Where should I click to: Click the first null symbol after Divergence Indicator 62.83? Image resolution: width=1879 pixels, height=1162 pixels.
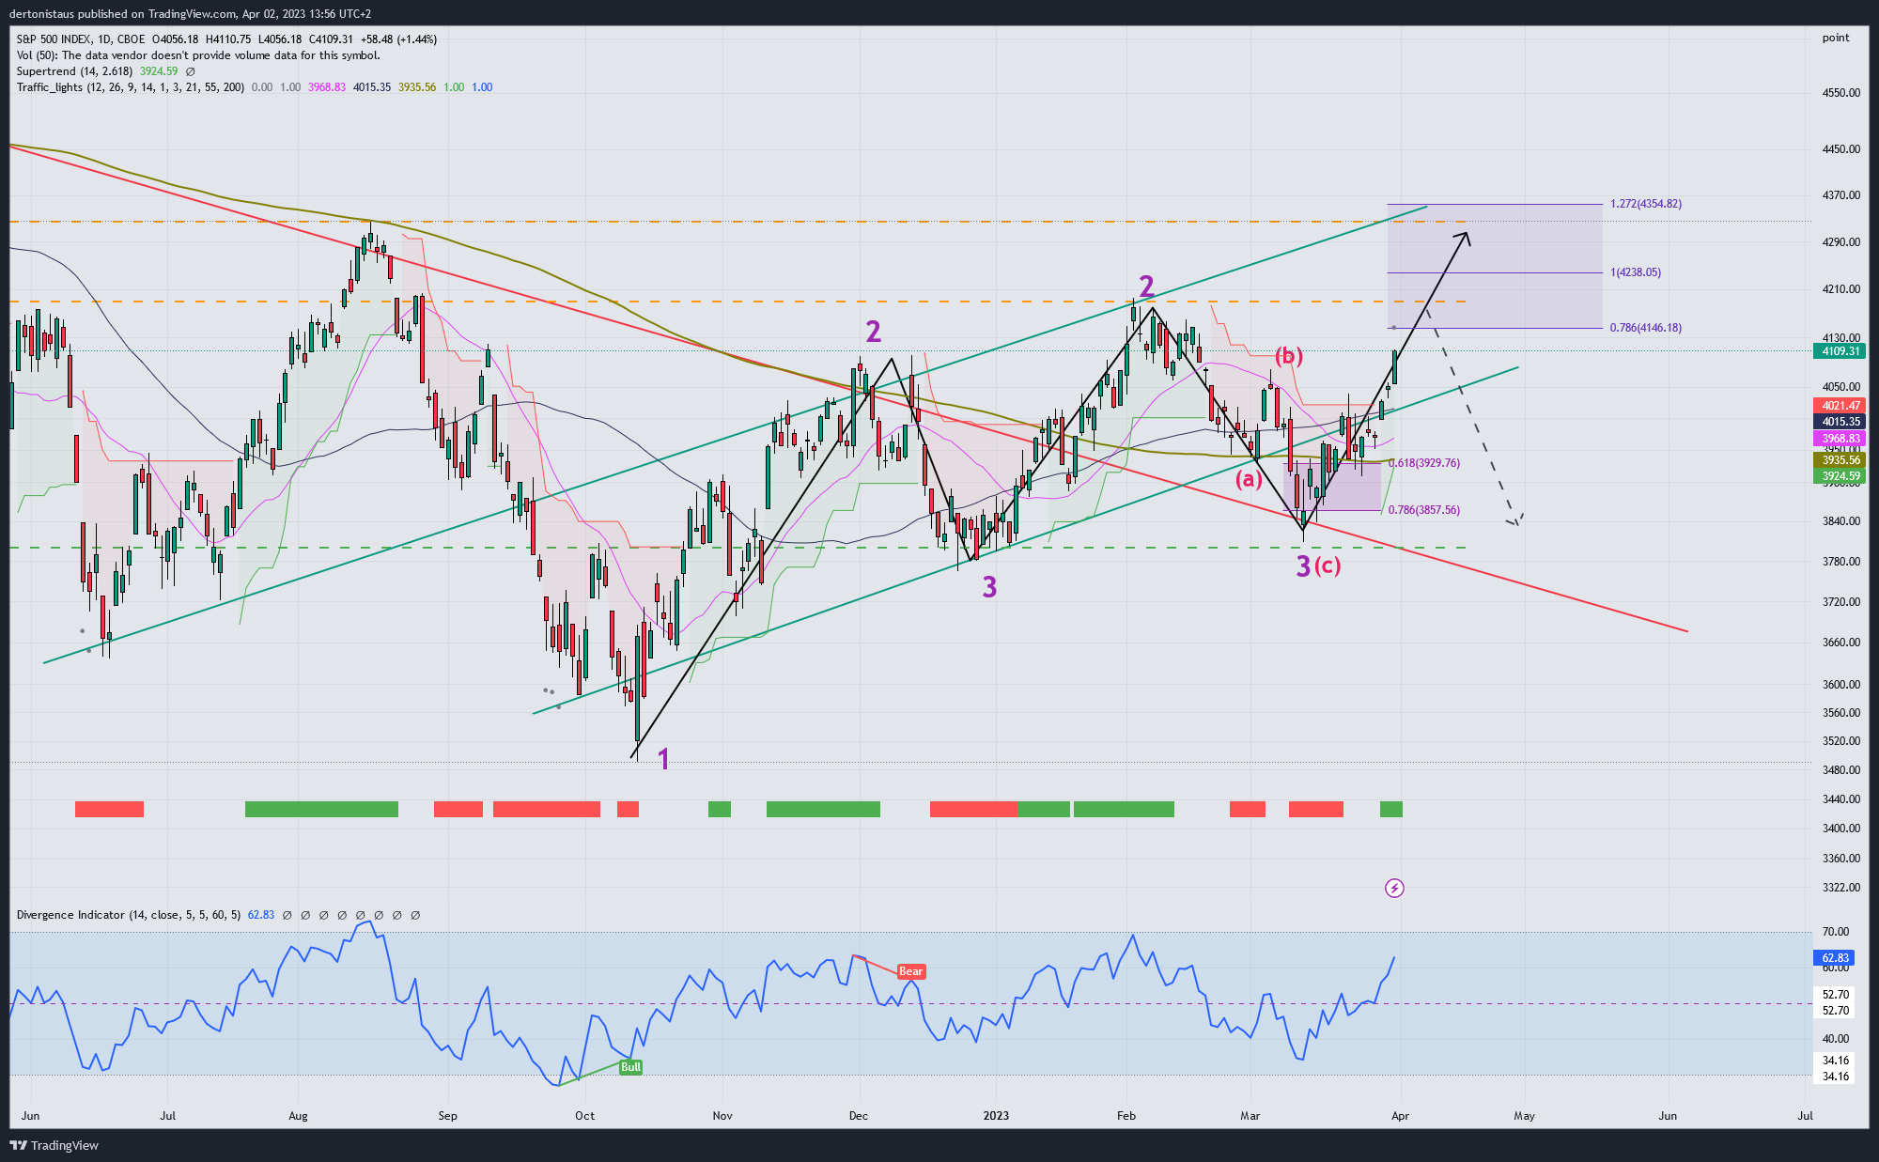(x=287, y=915)
